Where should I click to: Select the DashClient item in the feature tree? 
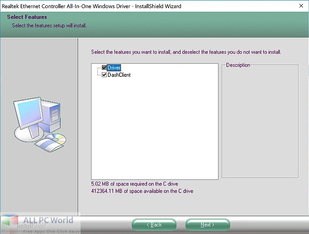(x=119, y=75)
